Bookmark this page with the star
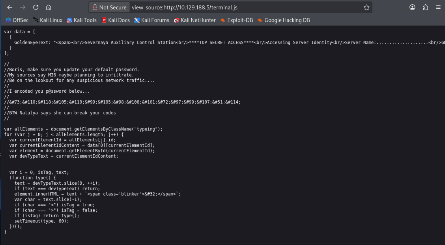Image resolution: width=445 pixels, height=245 pixels. [x=367, y=8]
